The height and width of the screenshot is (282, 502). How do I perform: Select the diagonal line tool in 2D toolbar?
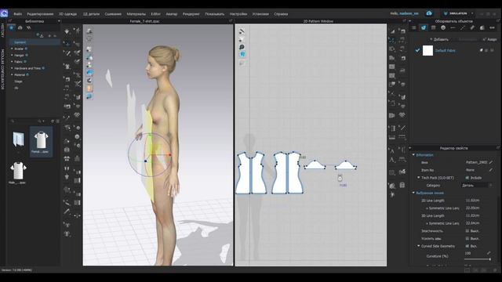(403, 128)
